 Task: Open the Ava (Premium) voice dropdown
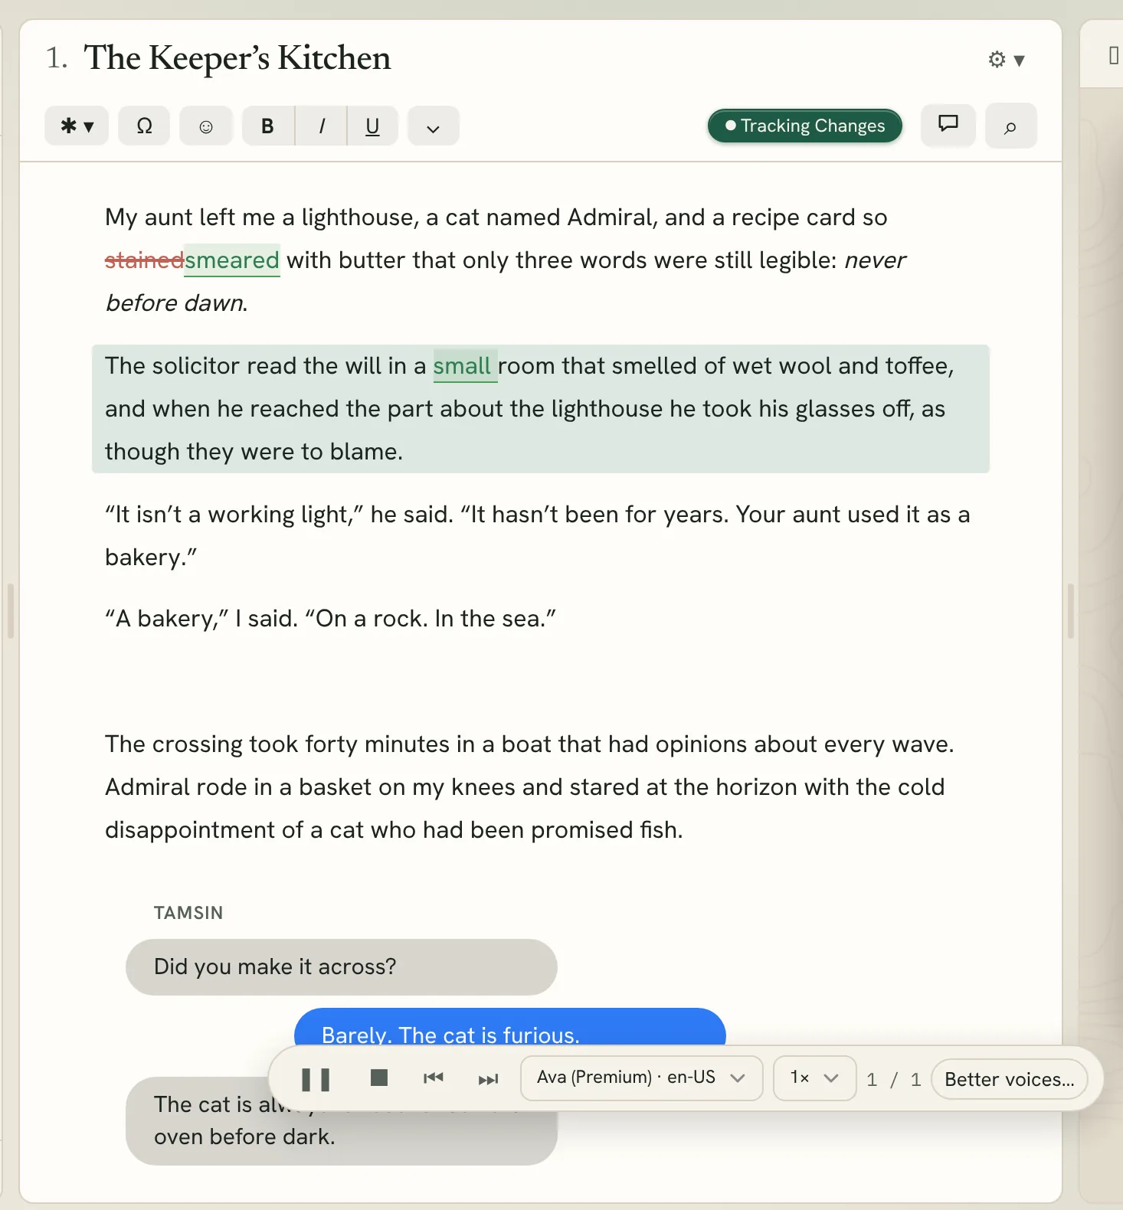(x=642, y=1078)
